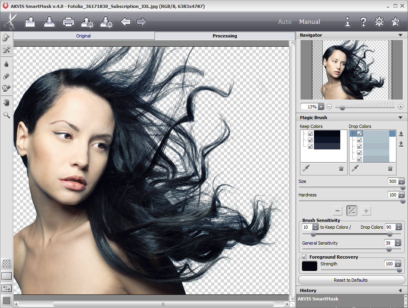Delete Drop Colors with trash icon
Viewport: 408px width, 308px height.
390,169
